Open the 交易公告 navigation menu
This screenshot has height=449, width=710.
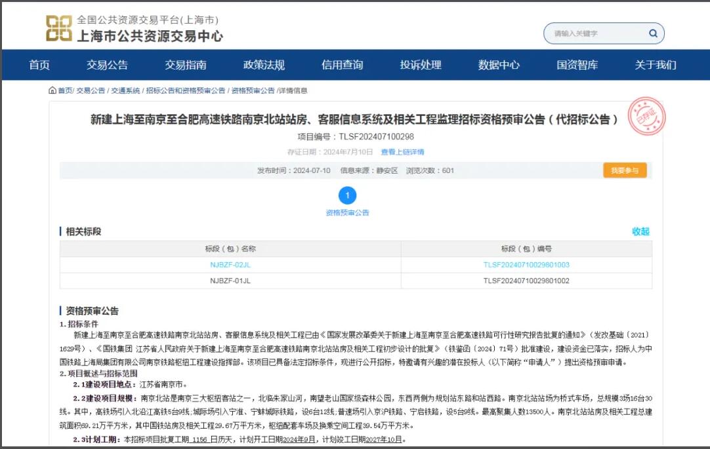click(x=107, y=65)
